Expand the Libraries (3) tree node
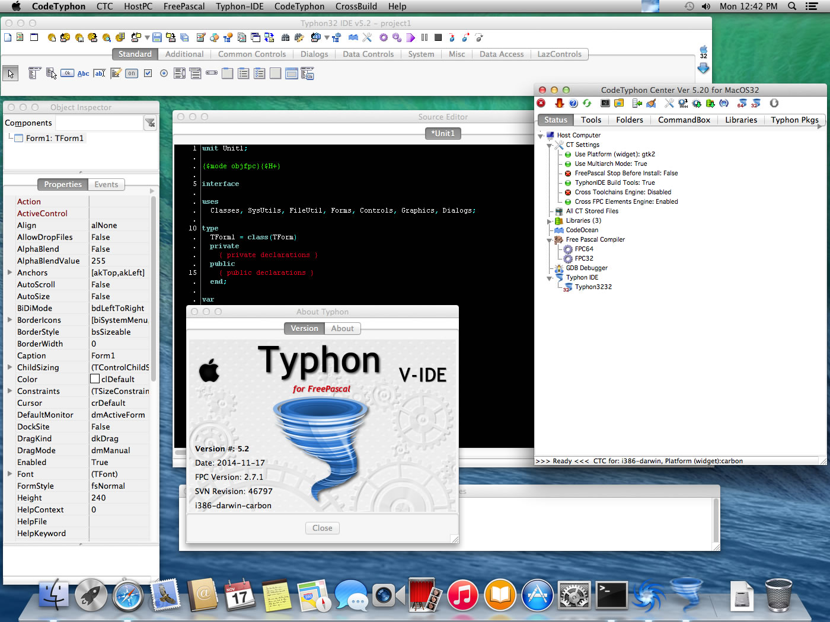 (x=550, y=221)
